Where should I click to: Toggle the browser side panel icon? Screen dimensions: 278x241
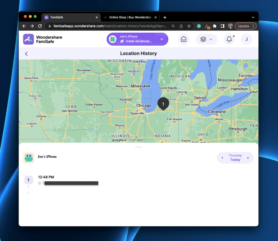[222, 26]
